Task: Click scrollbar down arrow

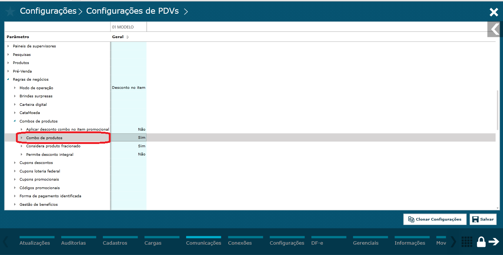Action: (497, 208)
